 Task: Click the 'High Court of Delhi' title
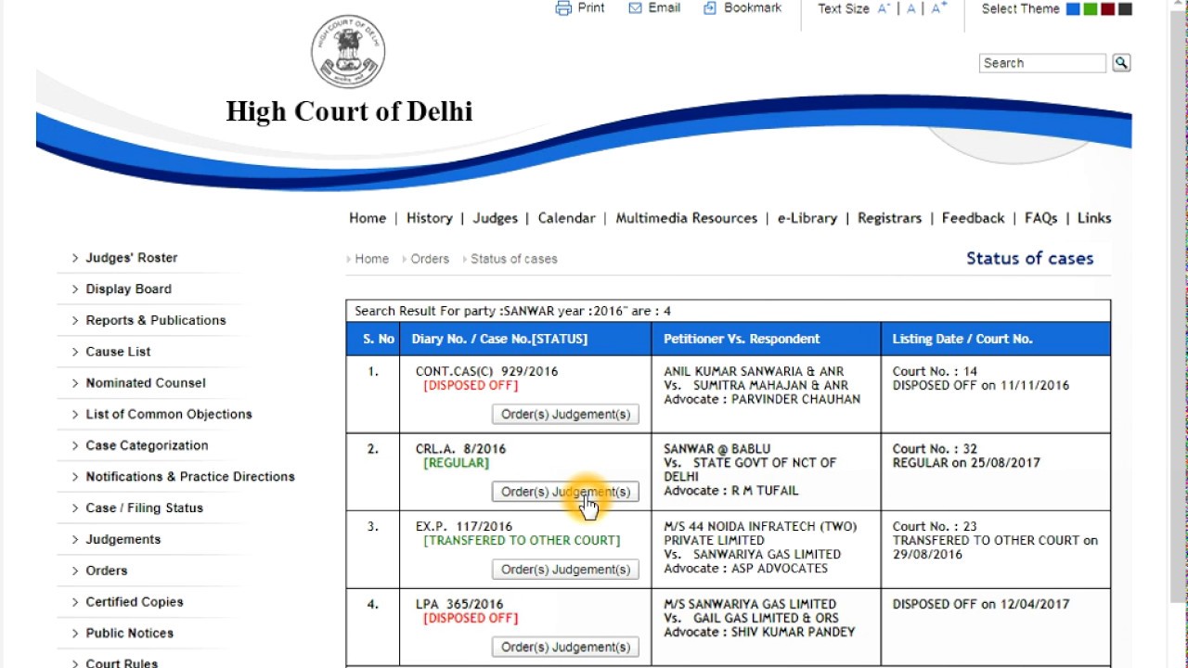pyautogui.click(x=349, y=111)
